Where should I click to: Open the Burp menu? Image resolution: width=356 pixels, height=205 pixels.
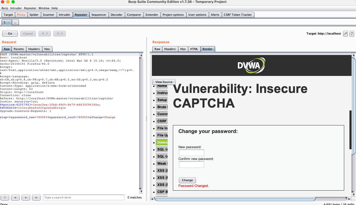[x=5, y=8]
